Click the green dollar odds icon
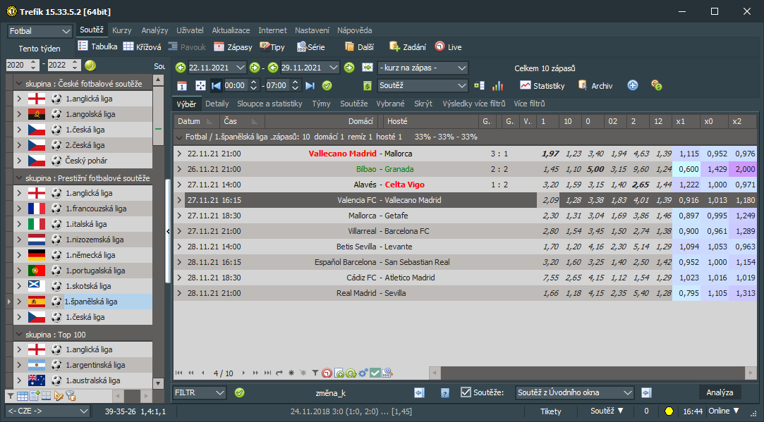The image size is (764, 422). coord(368,86)
